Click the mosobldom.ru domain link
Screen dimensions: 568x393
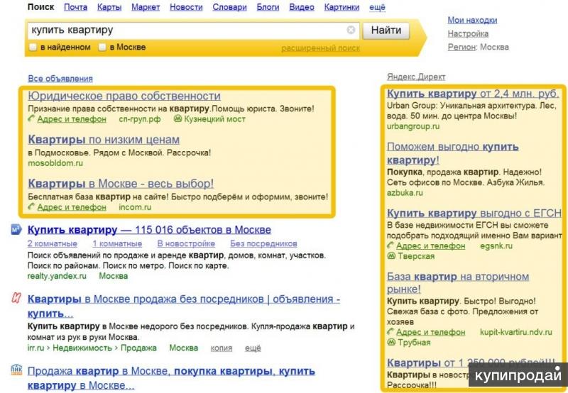point(55,163)
